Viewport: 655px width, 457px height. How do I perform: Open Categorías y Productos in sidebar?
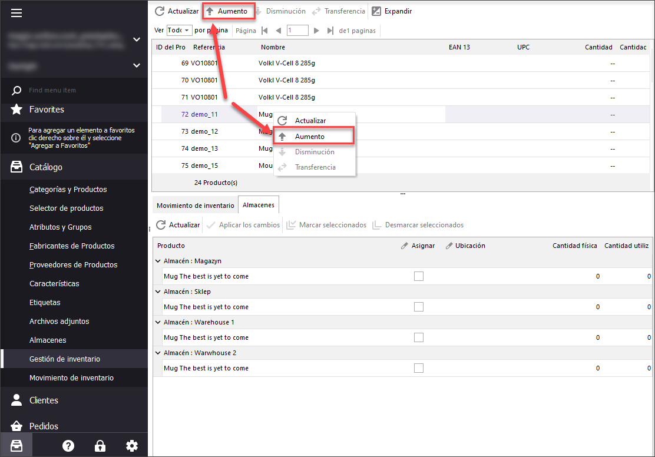[68, 190]
